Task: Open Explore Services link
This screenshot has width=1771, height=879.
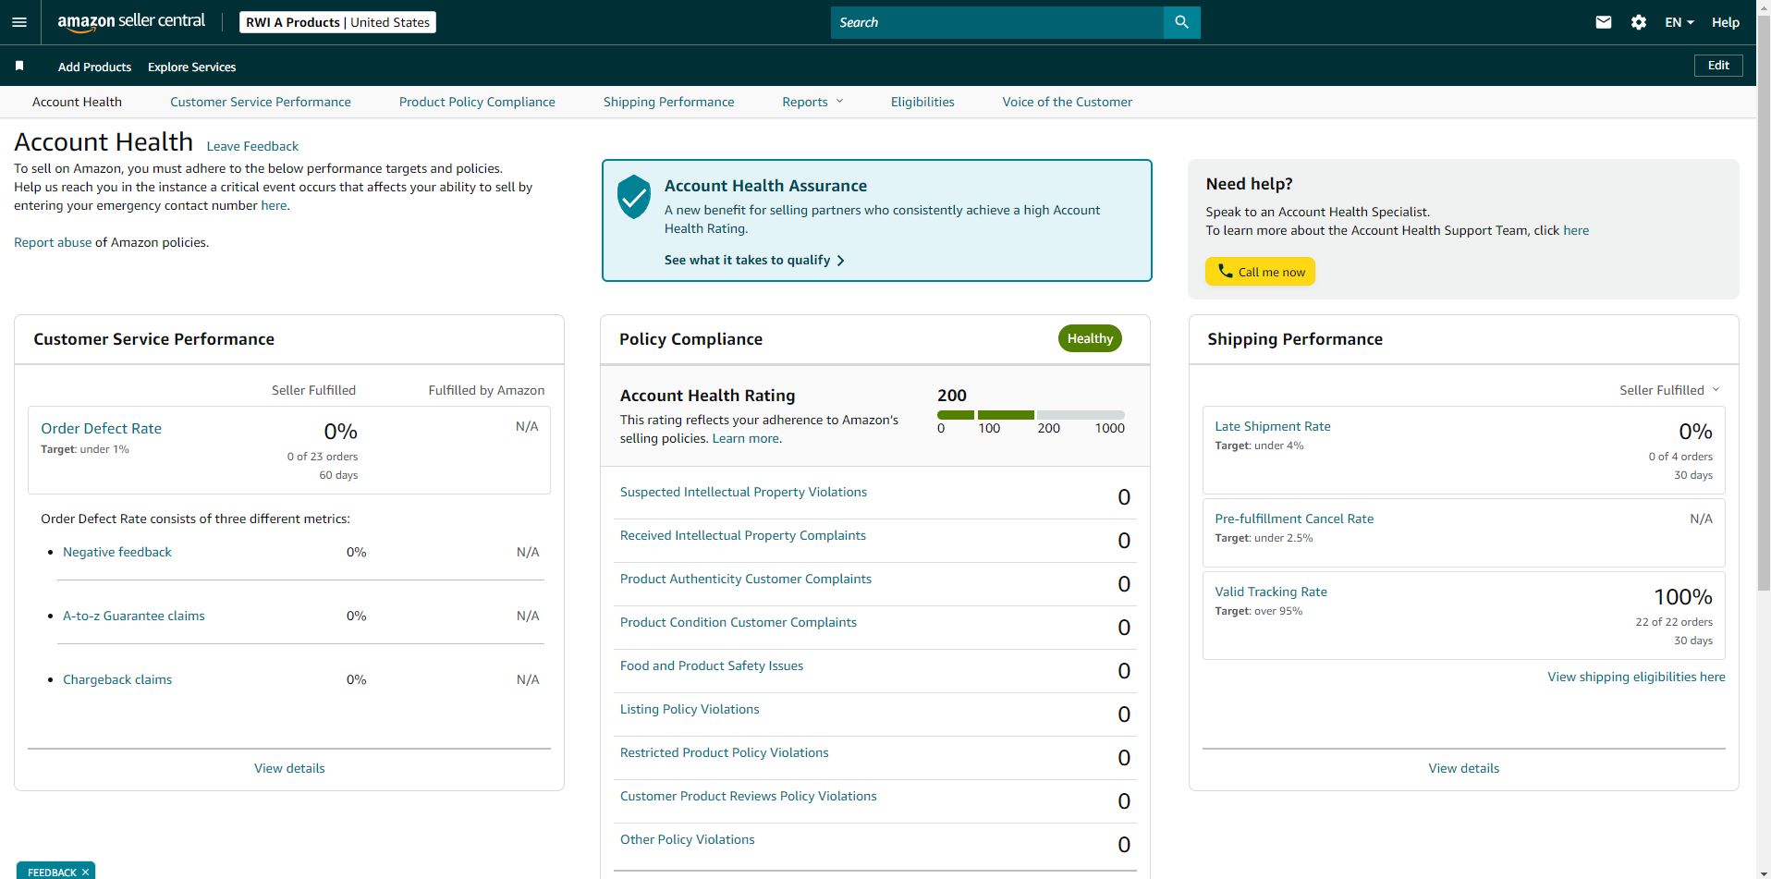Action: tap(191, 67)
